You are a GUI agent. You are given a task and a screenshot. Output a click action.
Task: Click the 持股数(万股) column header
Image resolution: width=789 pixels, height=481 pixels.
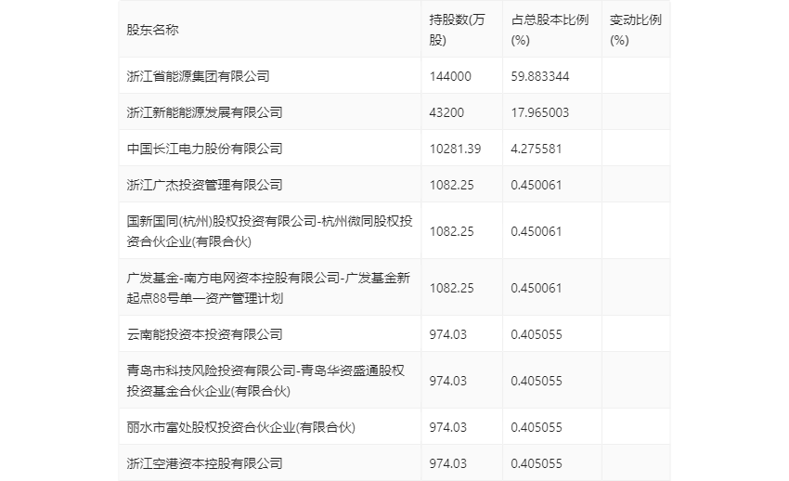click(457, 30)
